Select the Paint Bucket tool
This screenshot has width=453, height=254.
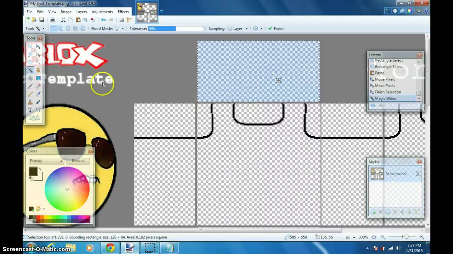(x=30, y=78)
